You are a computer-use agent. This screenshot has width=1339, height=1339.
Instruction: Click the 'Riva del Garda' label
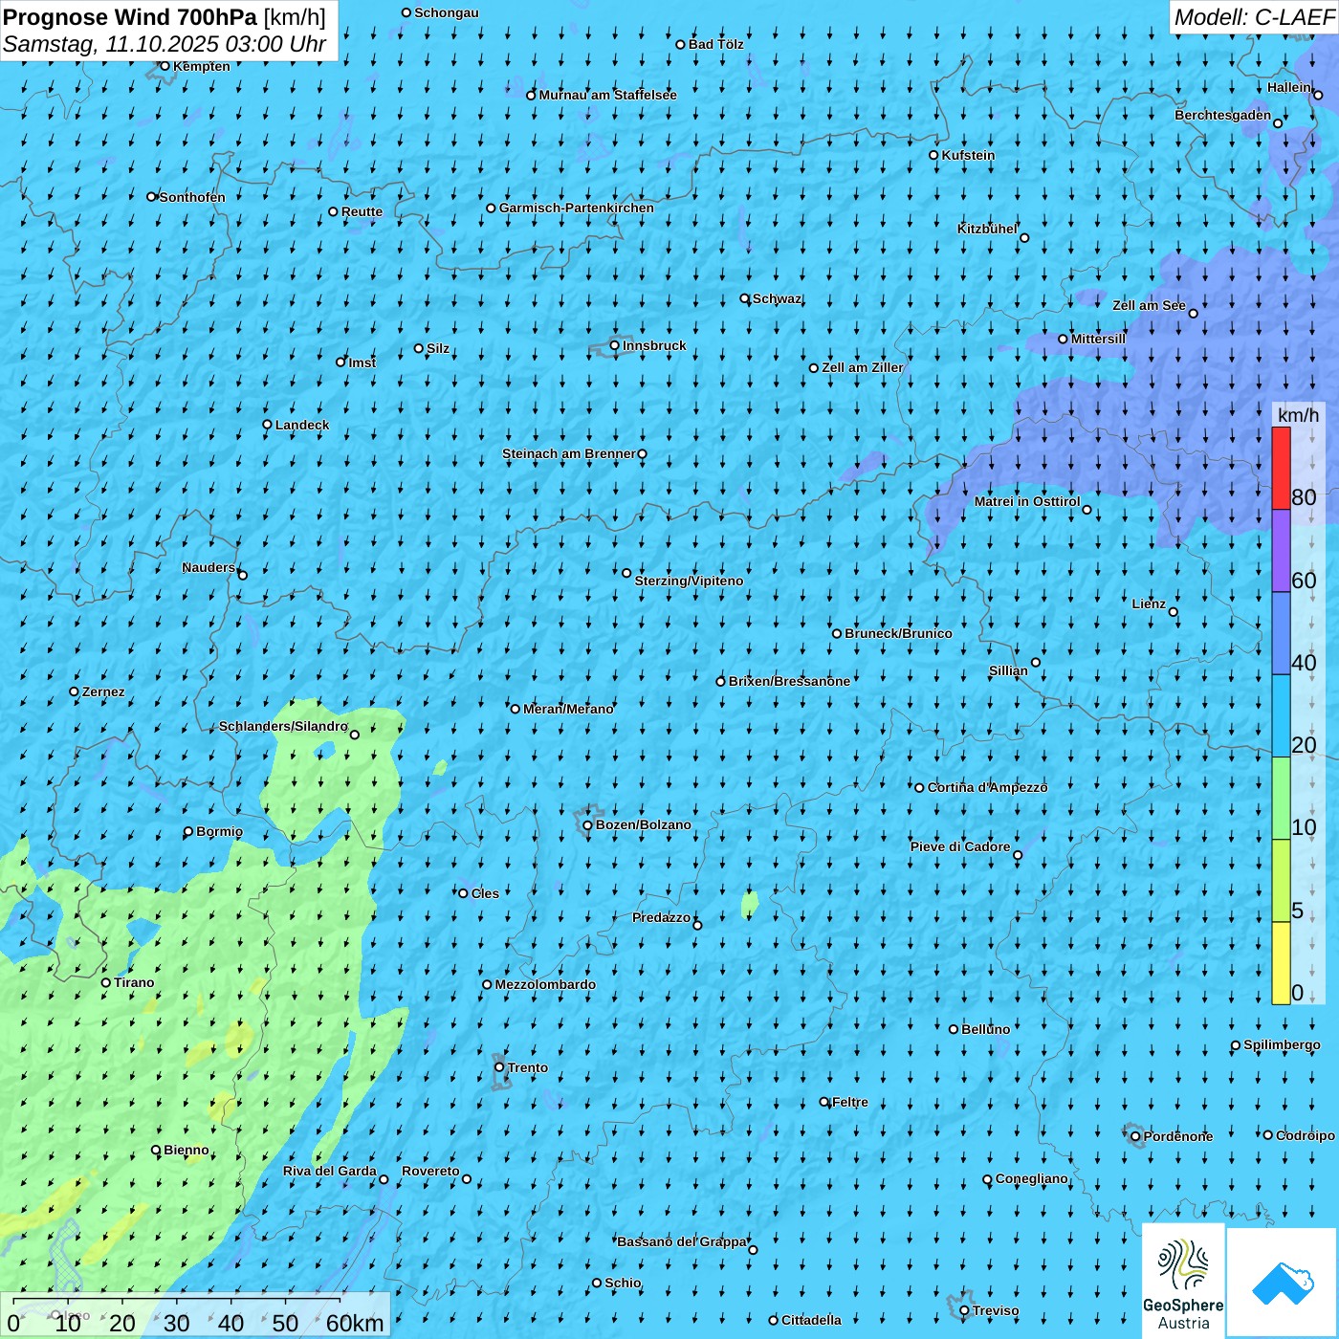[x=330, y=1171]
